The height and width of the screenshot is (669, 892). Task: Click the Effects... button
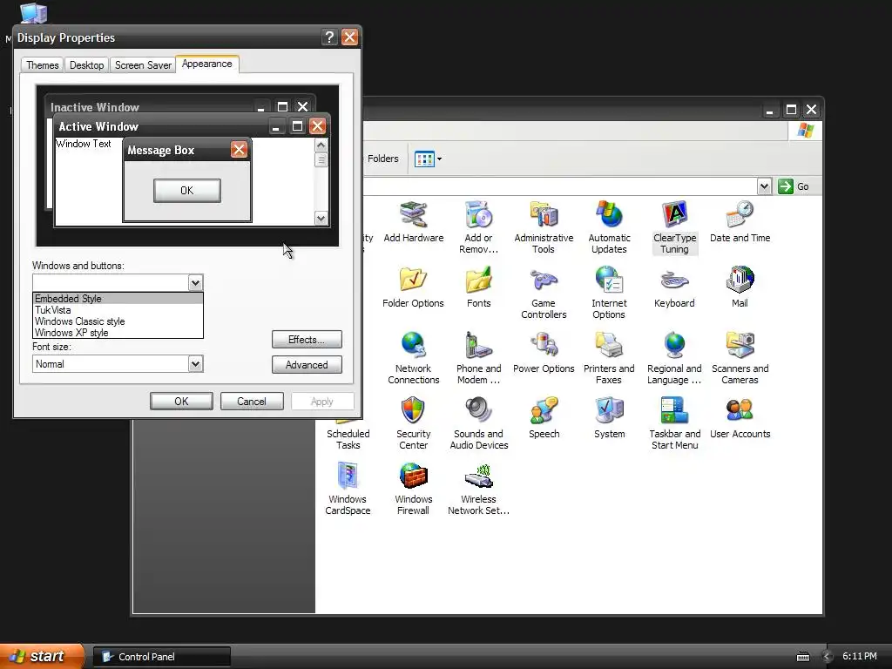[x=307, y=340]
